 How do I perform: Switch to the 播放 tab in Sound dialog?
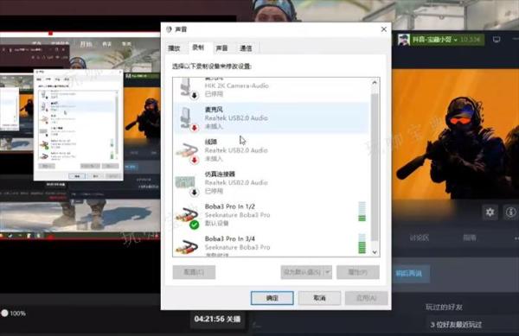pyautogui.click(x=174, y=48)
